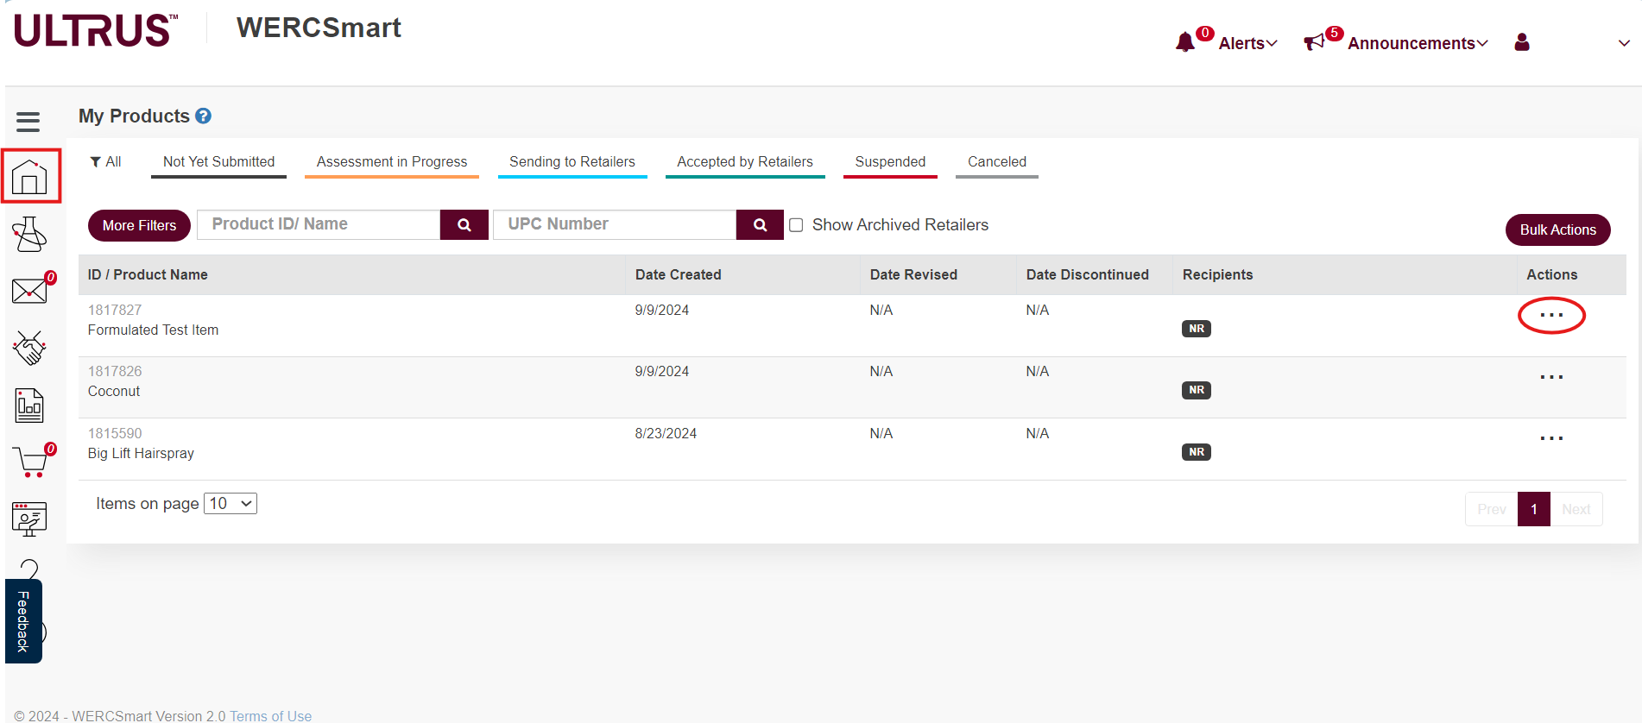
Task: Select product ID 1817826
Action: click(x=115, y=371)
